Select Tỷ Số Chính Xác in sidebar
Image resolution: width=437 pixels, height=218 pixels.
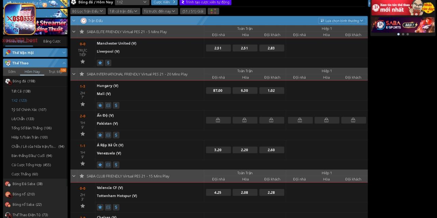tap(29, 110)
